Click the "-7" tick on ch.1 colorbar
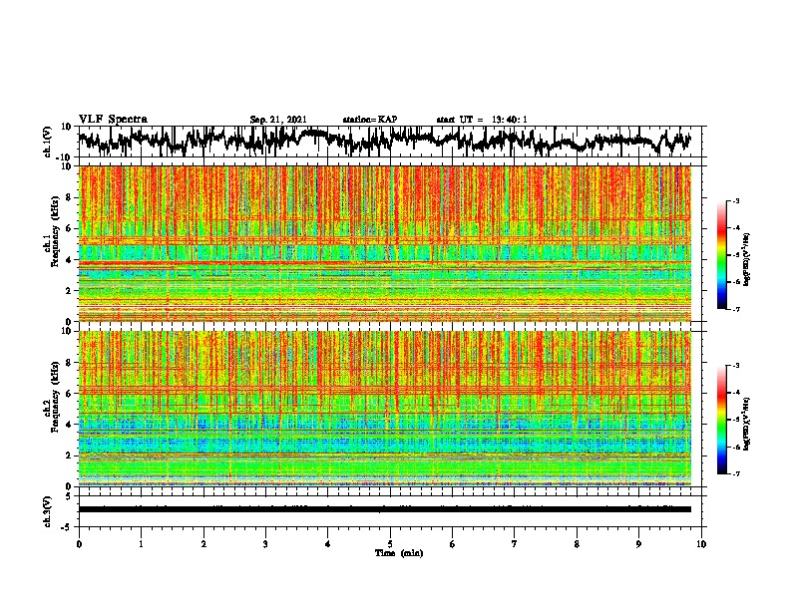Image resolution: width=790 pixels, height=610 pixels. tap(735, 309)
